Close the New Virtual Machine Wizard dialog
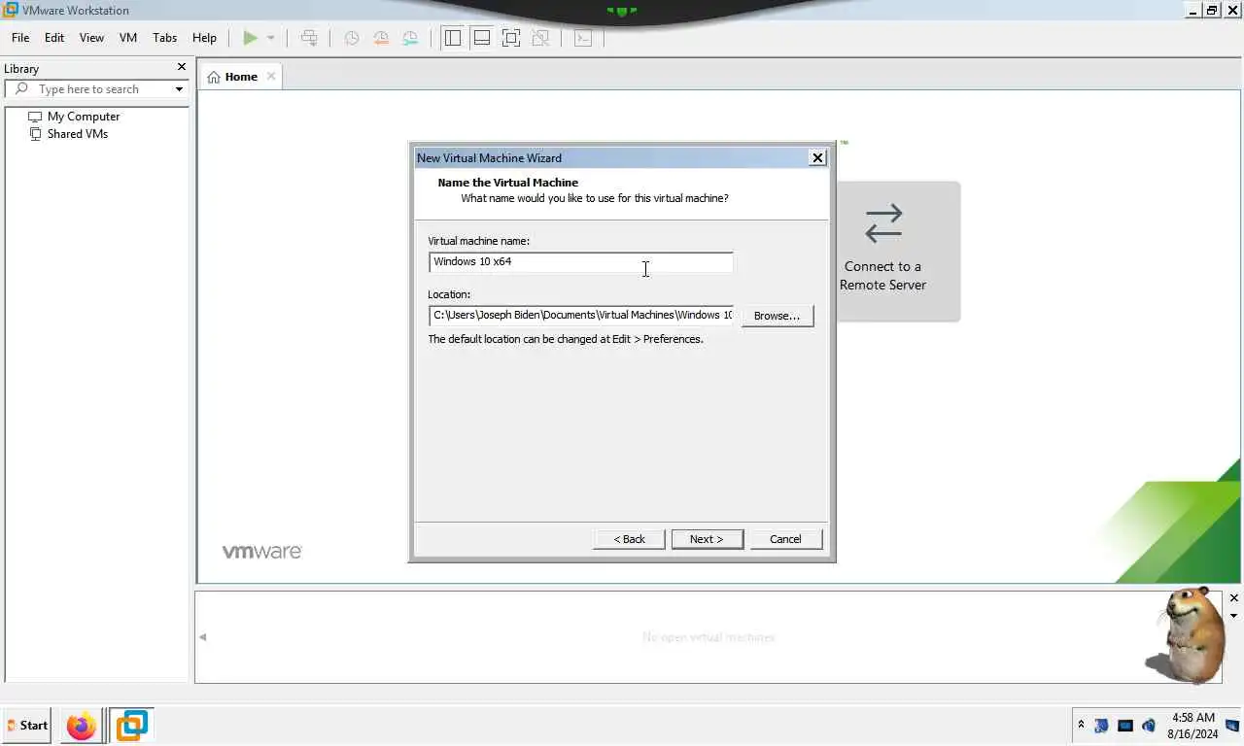1244x746 pixels. coord(817,158)
